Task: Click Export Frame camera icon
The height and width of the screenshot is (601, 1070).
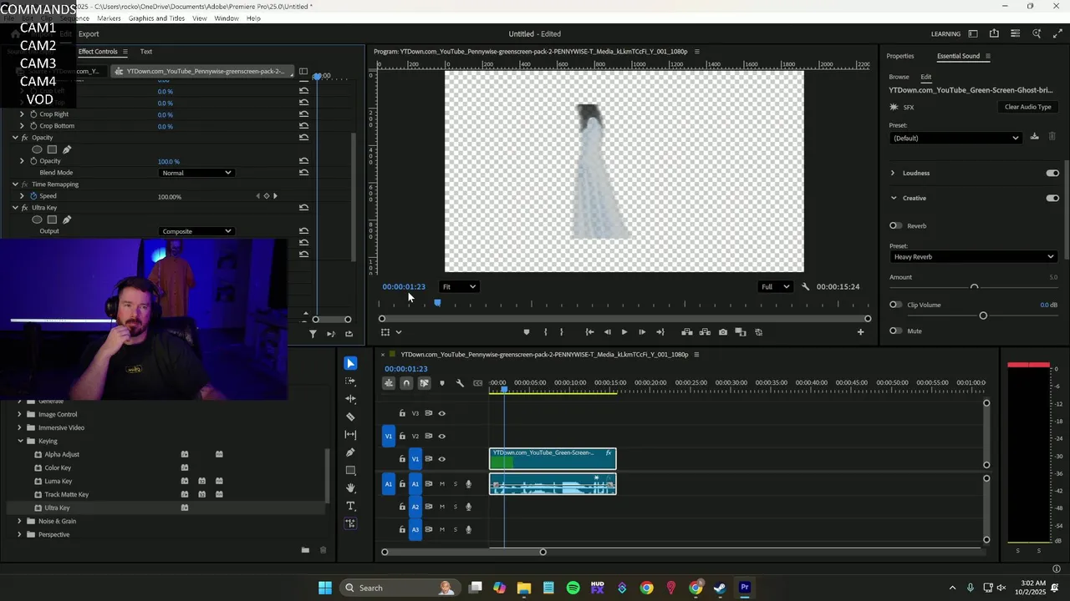Action: click(723, 332)
